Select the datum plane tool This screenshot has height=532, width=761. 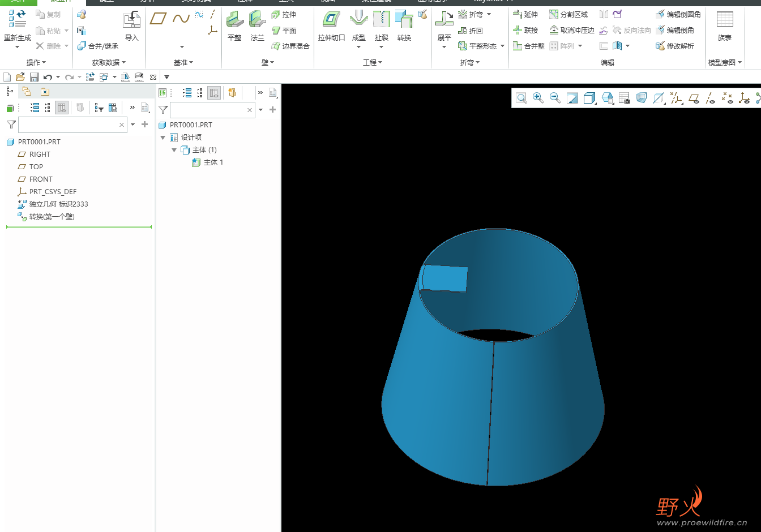158,19
